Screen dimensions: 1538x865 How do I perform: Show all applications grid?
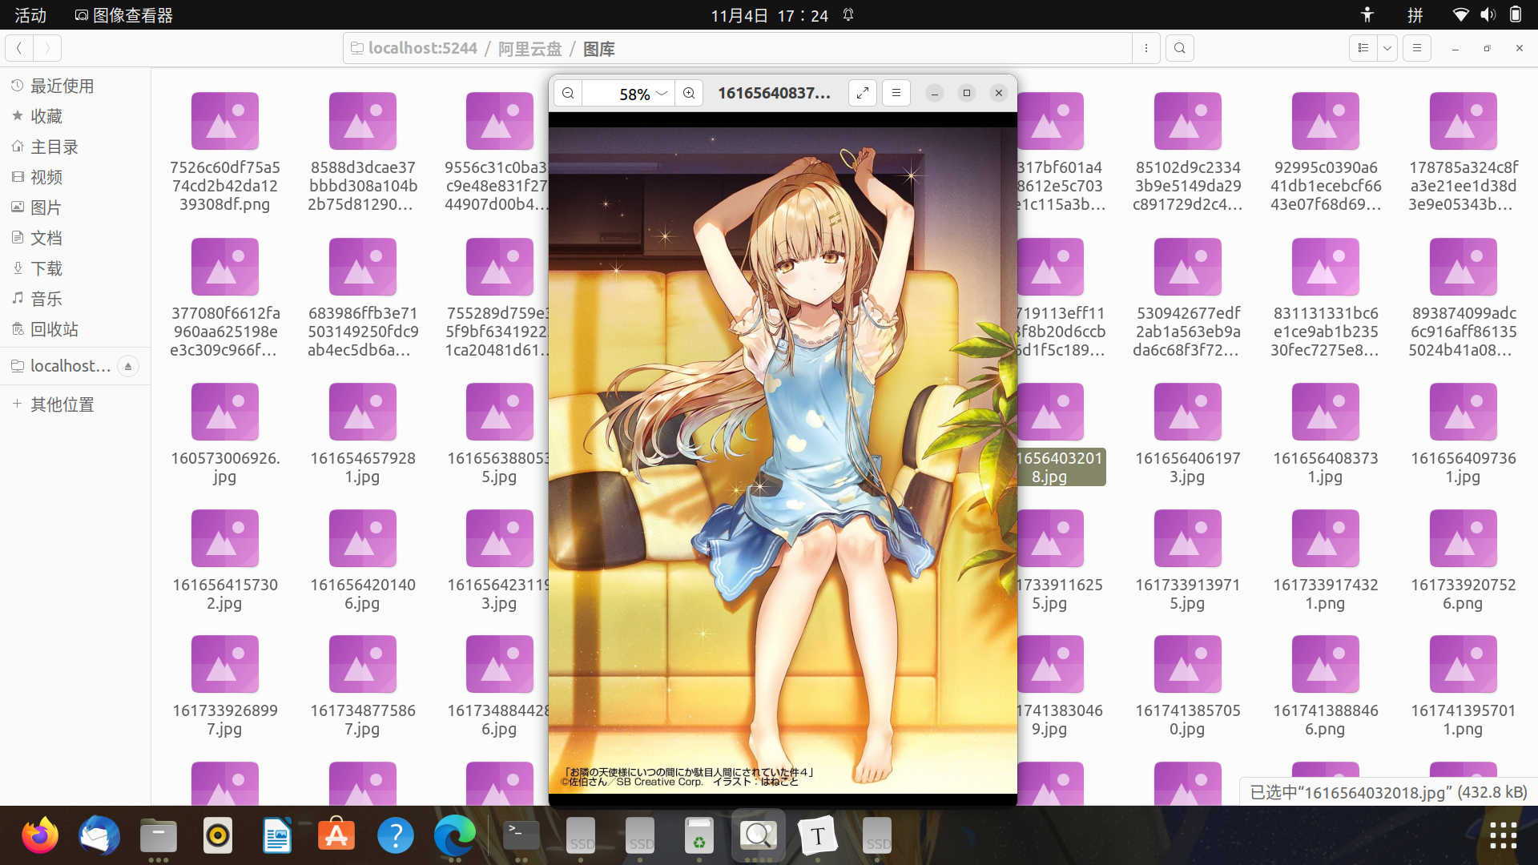(x=1503, y=835)
